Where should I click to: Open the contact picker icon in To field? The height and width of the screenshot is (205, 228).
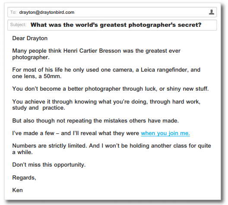coord(212,12)
